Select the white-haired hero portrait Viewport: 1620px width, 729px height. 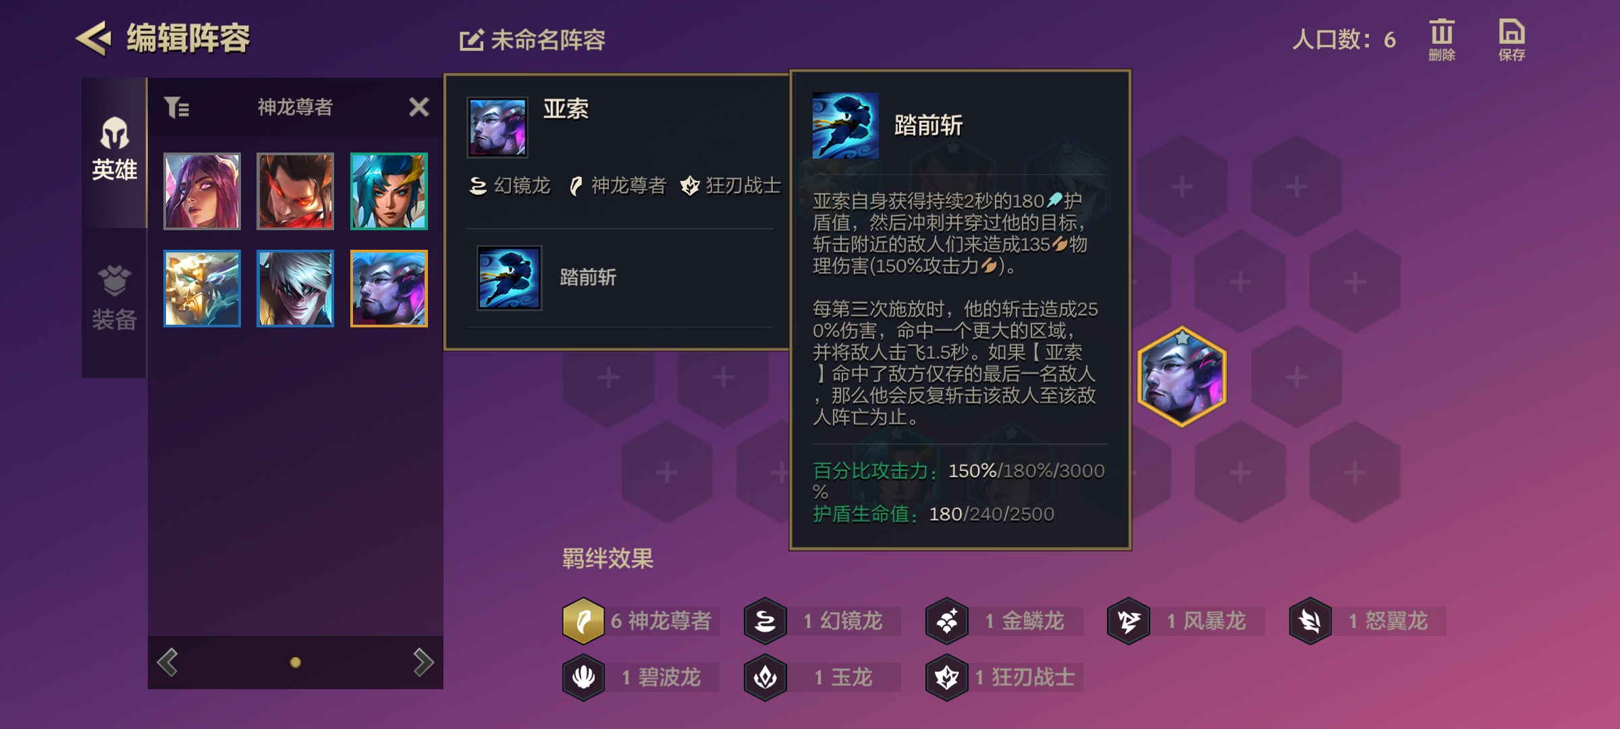[x=295, y=289]
